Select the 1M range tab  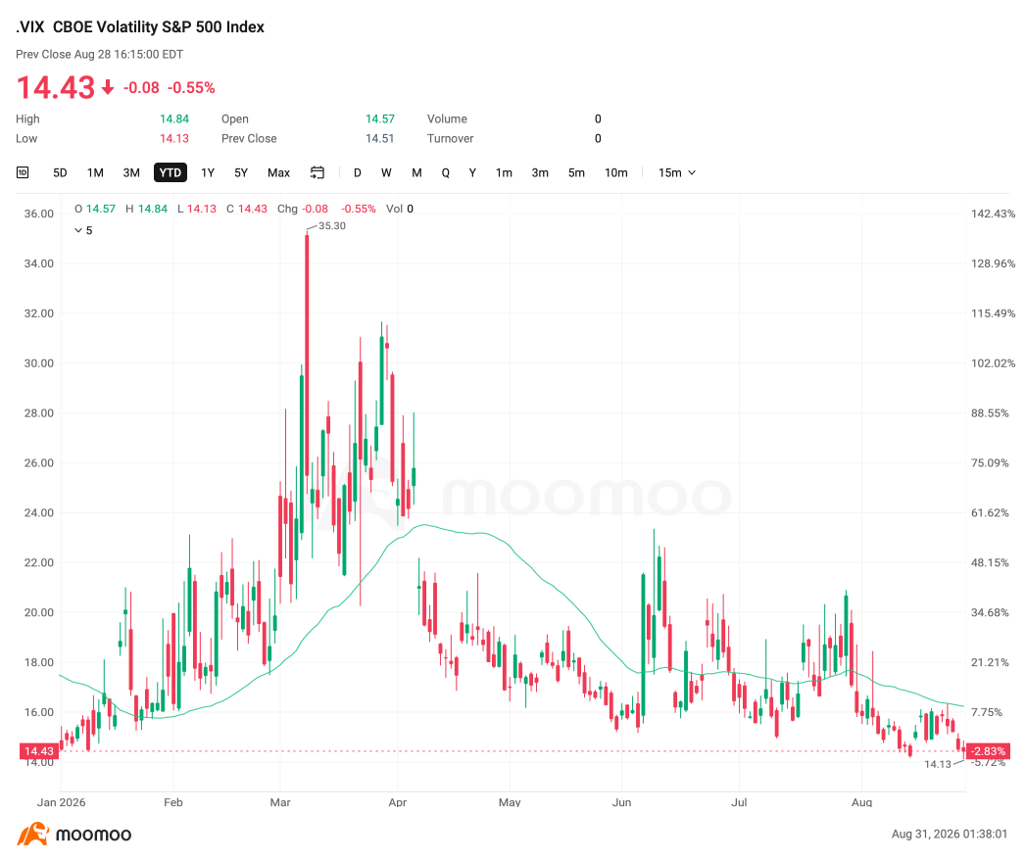[95, 172]
